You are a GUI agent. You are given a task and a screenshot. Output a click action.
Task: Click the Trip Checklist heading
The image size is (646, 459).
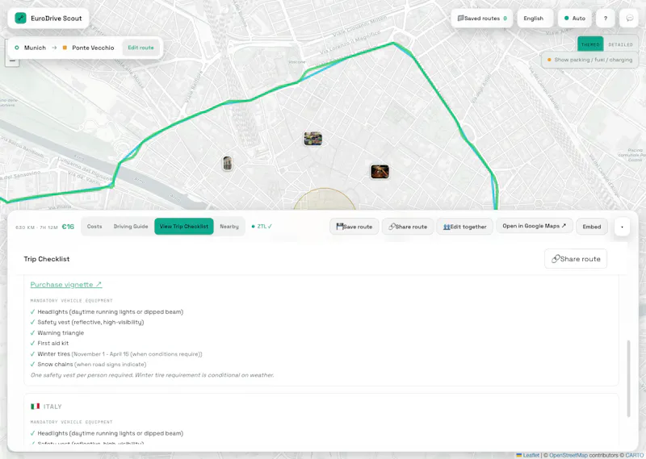pos(47,259)
